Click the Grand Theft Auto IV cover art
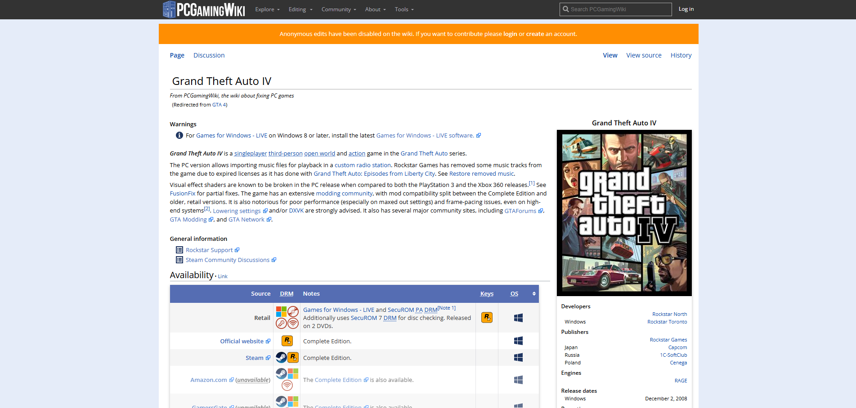This screenshot has width=856, height=408. coord(624,213)
